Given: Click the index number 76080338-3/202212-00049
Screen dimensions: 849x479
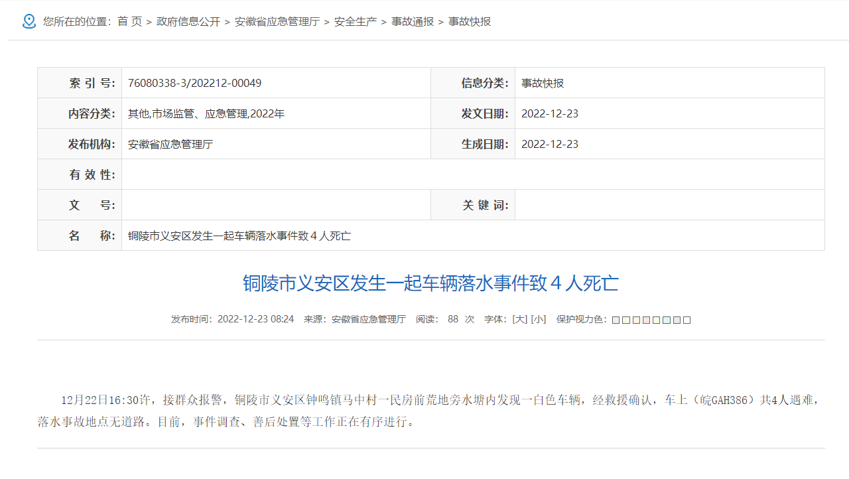Looking at the screenshot, I should pyautogui.click(x=194, y=82).
